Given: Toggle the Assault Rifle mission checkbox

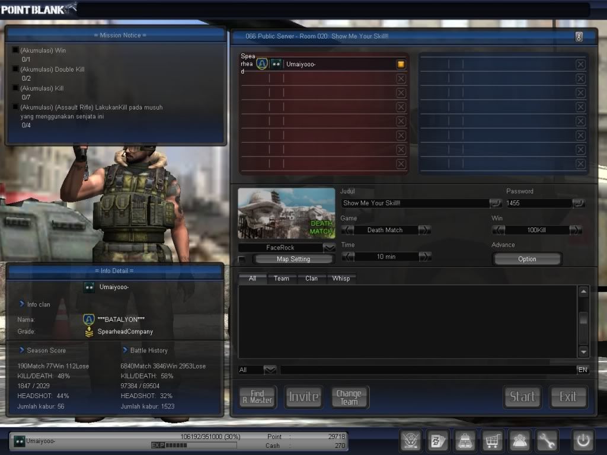Looking at the screenshot, I should click(x=15, y=107).
